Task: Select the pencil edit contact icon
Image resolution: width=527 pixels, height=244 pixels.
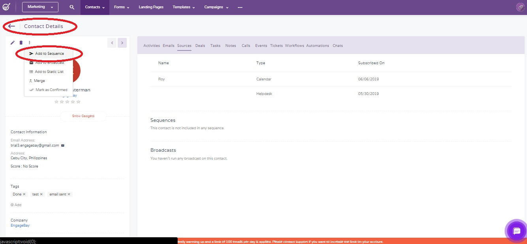Action: point(12,42)
